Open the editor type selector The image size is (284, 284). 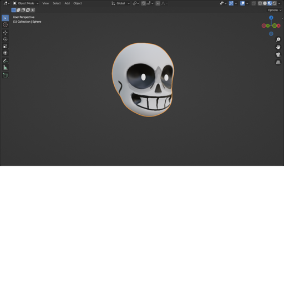[7, 3]
